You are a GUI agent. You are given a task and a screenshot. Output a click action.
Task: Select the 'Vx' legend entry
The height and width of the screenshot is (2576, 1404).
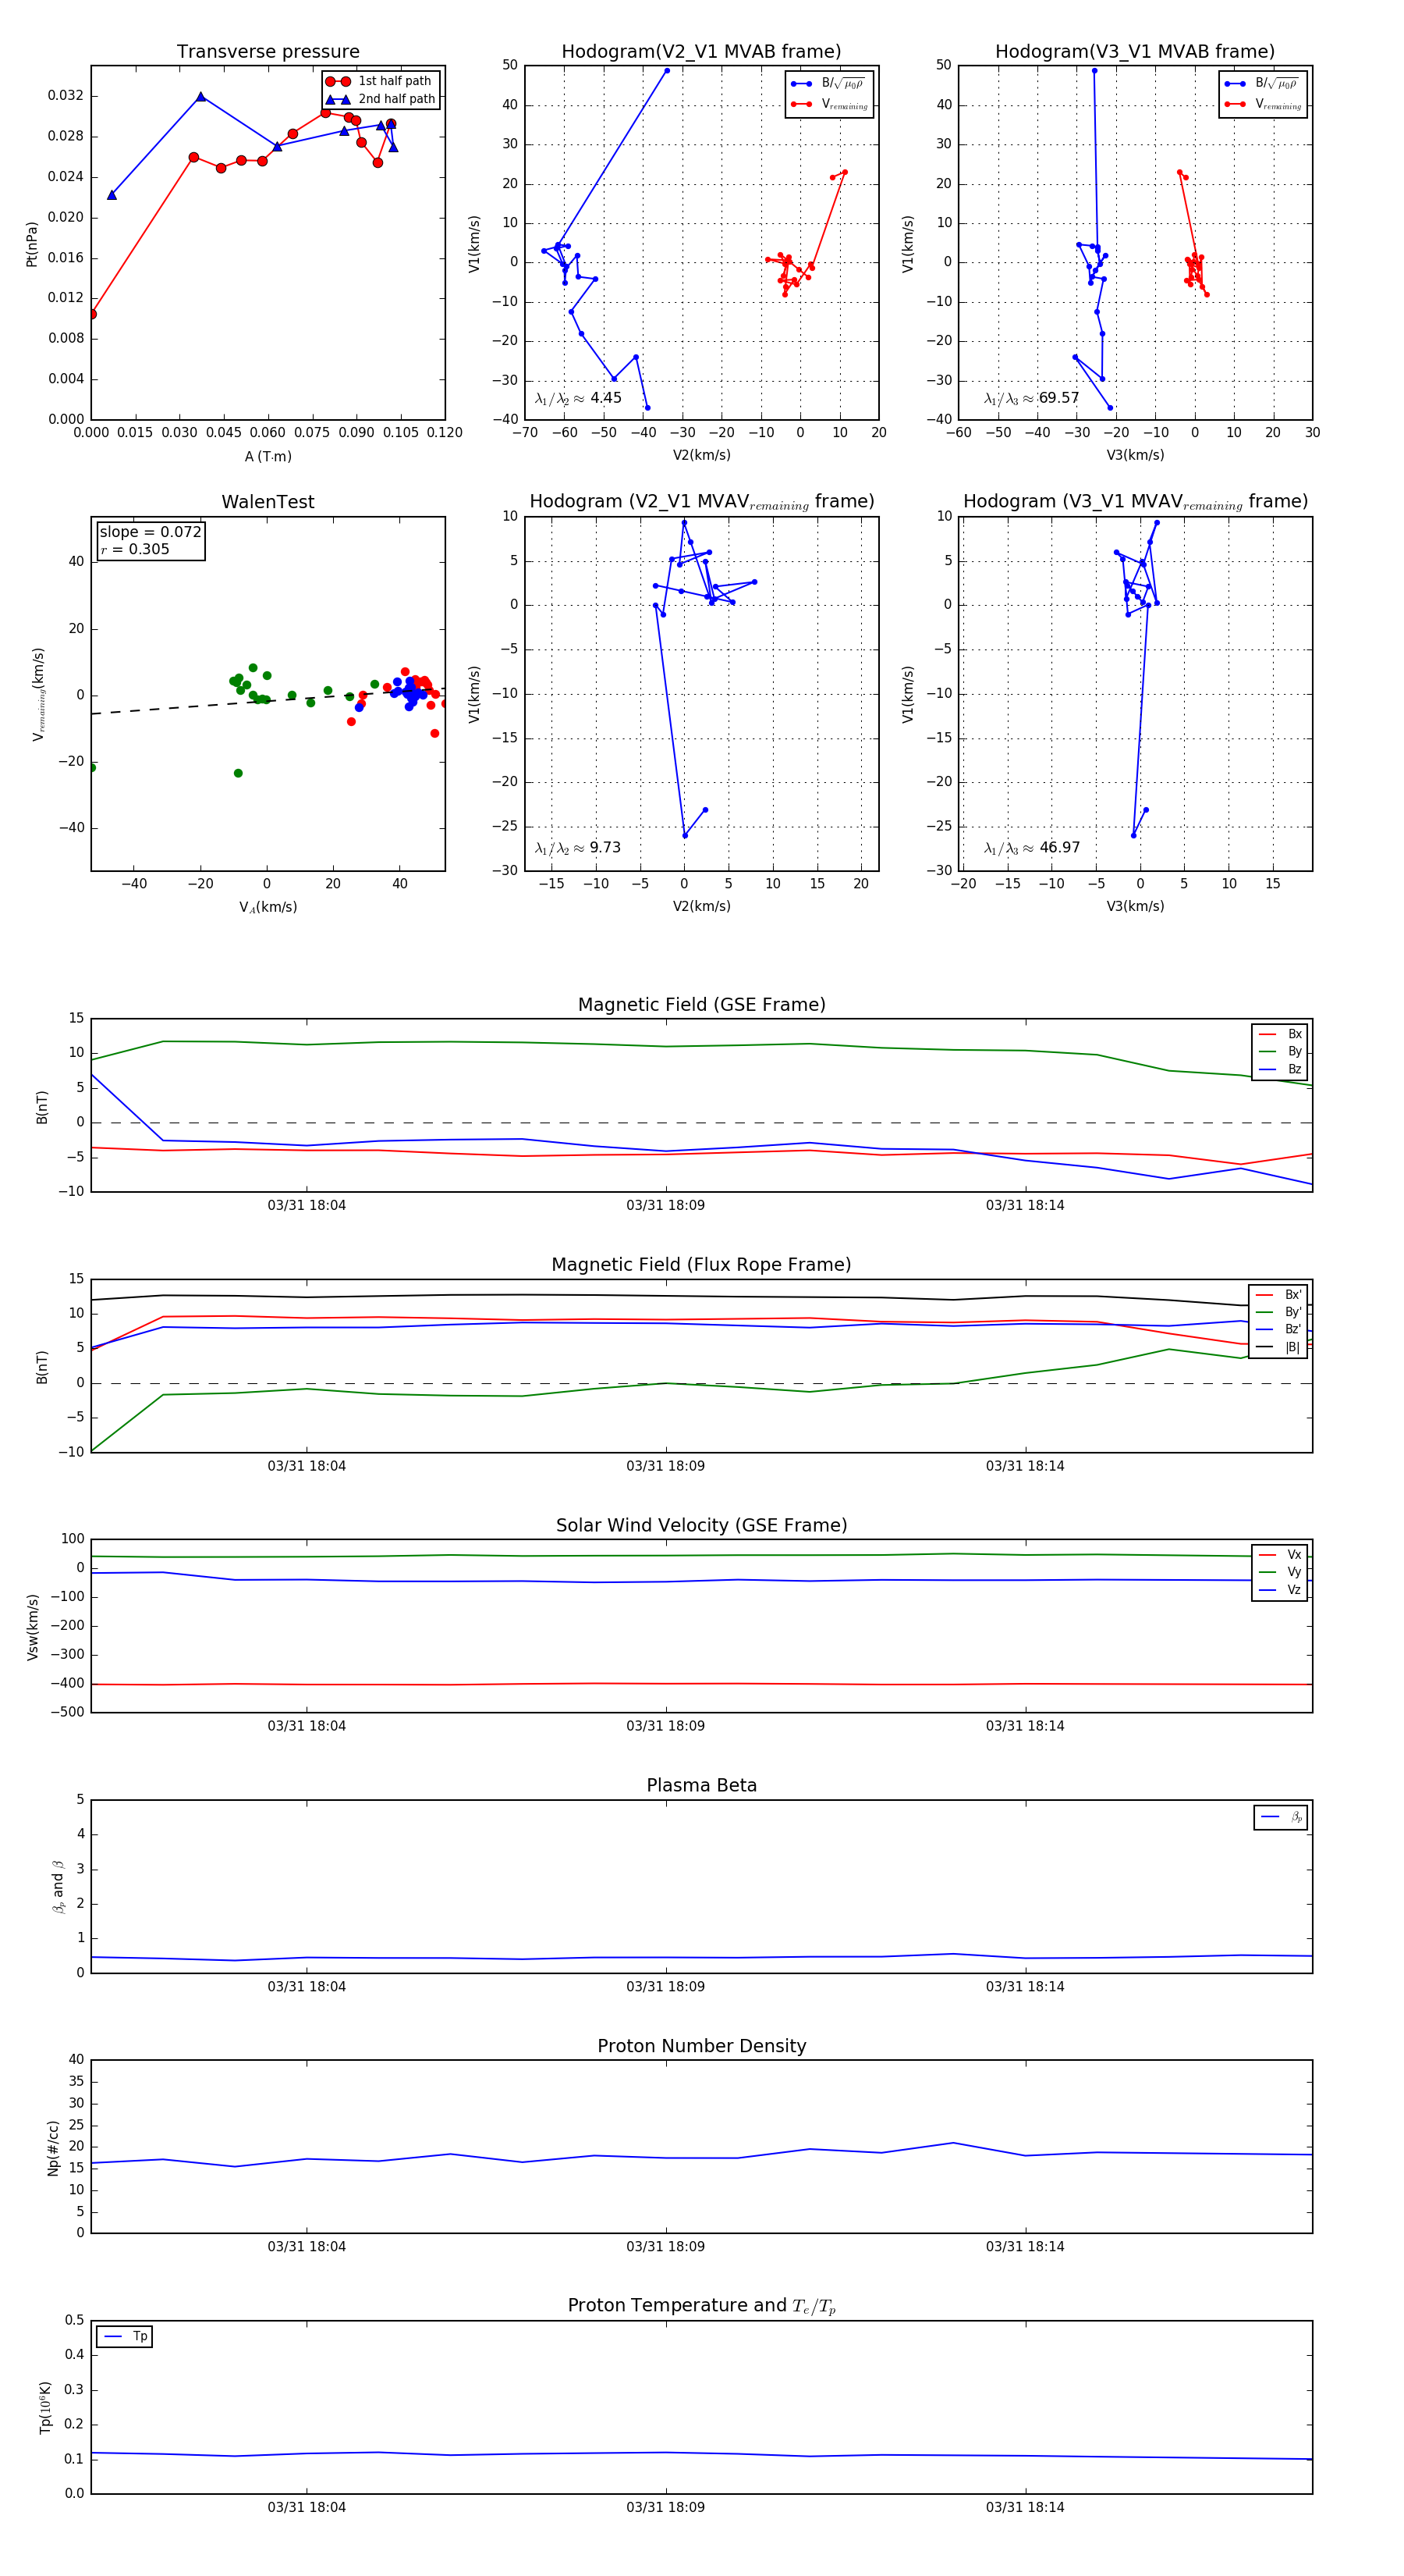click(x=1280, y=1555)
